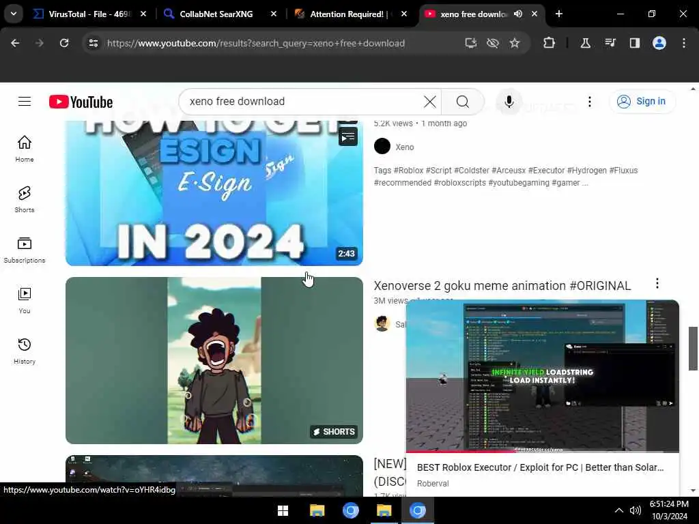The width and height of the screenshot is (699, 524).
Task: View site information icon in address bar
Action: (93, 43)
